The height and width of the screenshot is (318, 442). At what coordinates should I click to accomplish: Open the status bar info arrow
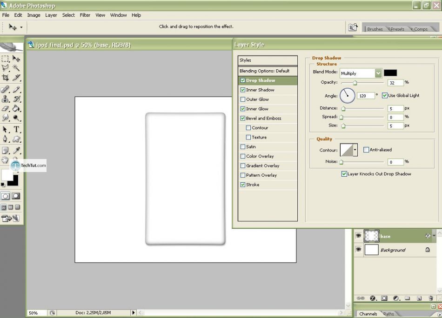click(134, 312)
